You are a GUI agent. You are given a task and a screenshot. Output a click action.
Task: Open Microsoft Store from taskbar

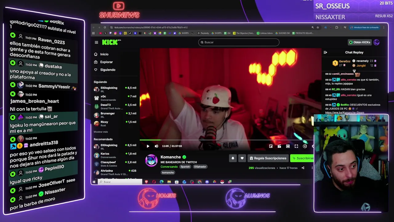[x=177, y=182]
